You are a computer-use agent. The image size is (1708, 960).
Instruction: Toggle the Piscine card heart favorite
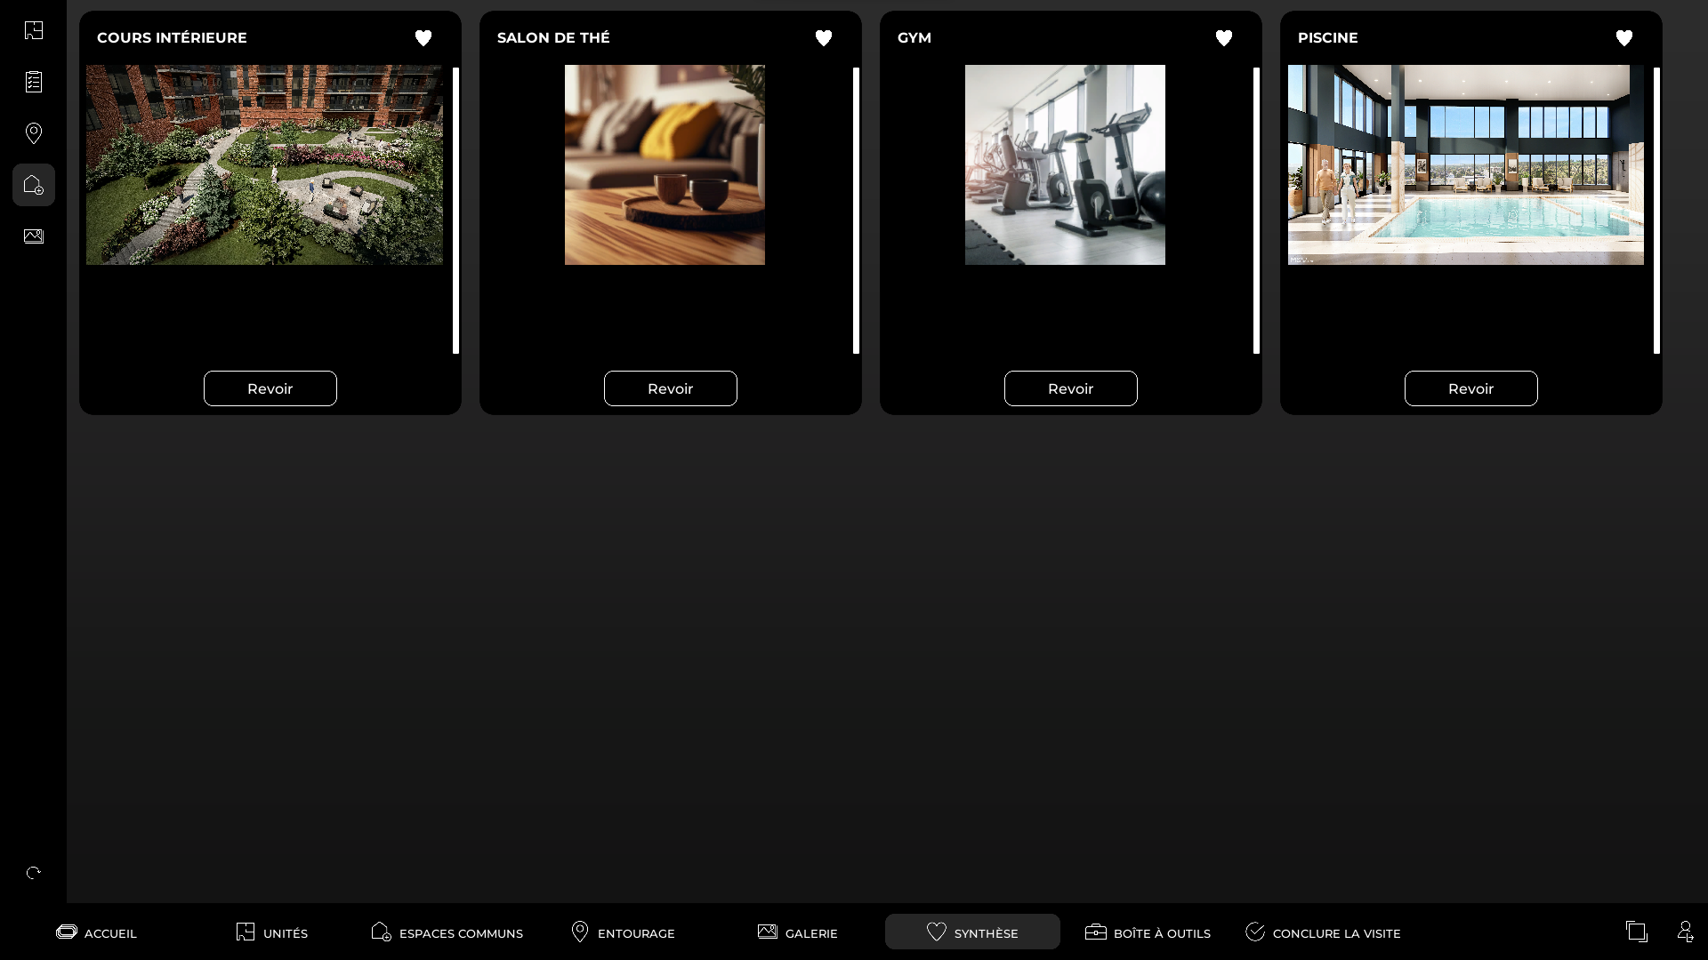tap(1624, 38)
